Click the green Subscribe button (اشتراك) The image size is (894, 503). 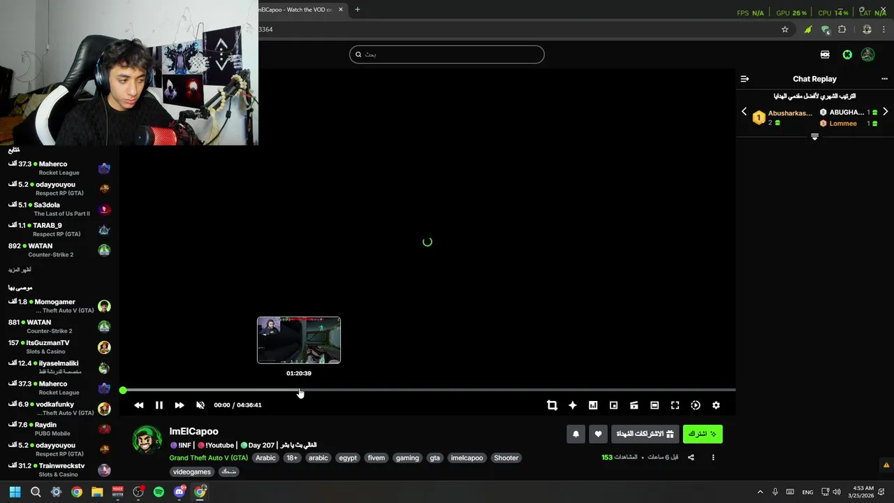point(703,434)
